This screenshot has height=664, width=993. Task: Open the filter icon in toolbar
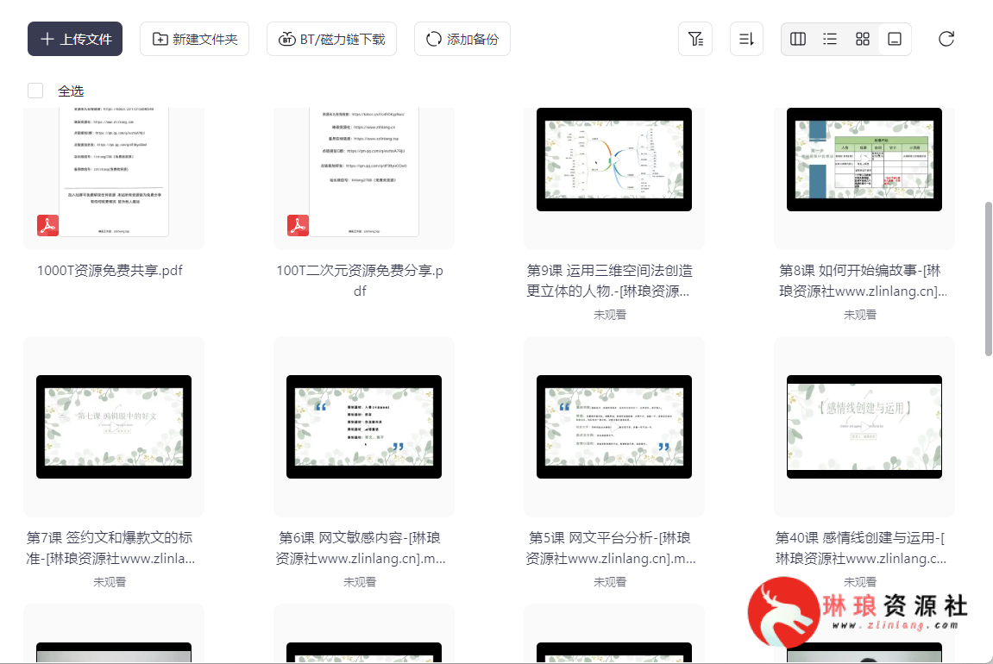695,40
